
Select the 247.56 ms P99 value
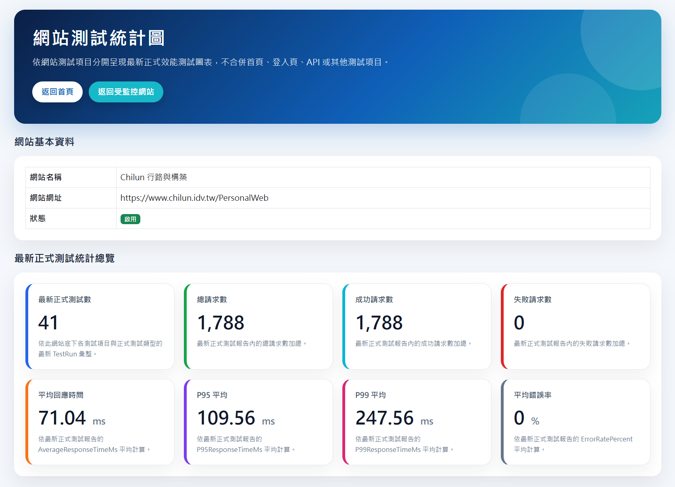coord(394,418)
